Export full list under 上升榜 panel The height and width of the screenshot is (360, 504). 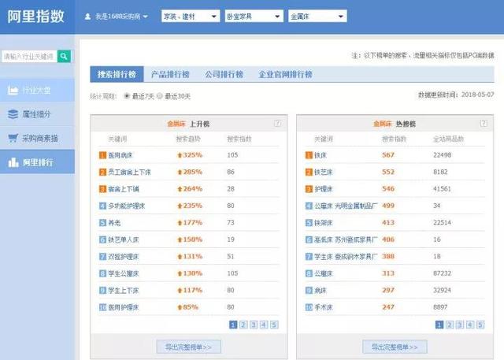coord(189,347)
